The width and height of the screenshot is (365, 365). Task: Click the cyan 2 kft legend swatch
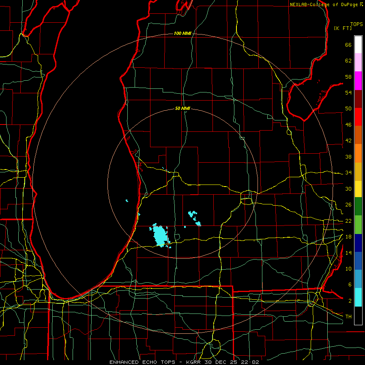coord(358,297)
